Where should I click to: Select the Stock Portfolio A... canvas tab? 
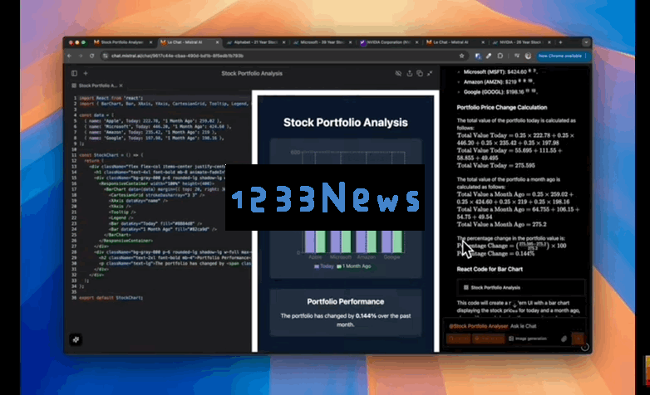[x=97, y=85]
